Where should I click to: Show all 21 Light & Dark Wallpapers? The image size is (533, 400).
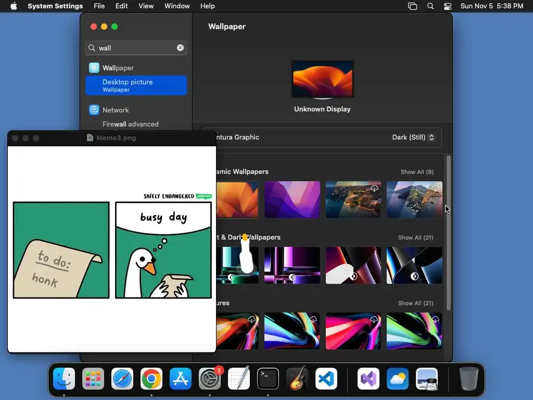tap(415, 238)
